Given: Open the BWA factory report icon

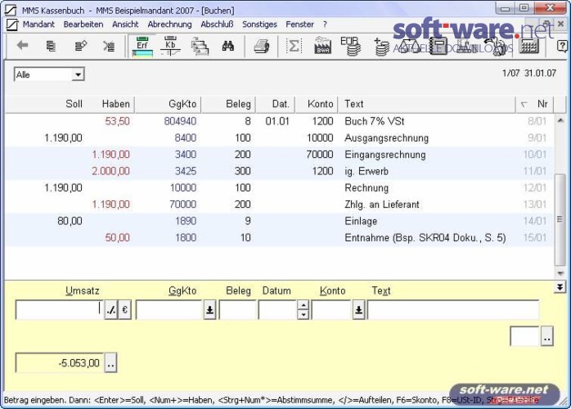Looking at the screenshot, I should 322,46.
